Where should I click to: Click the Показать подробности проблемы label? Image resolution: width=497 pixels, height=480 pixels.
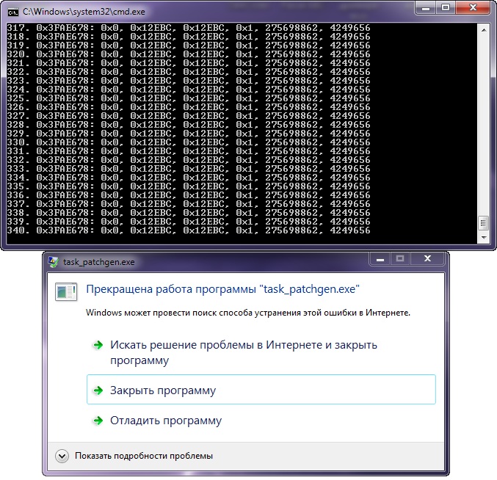pyautogui.click(x=144, y=456)
